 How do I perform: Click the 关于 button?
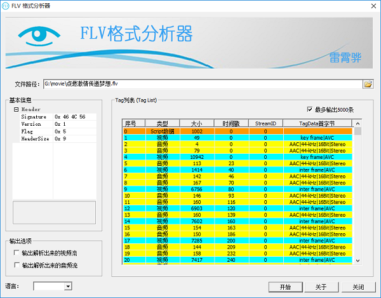tap(321, 287)
